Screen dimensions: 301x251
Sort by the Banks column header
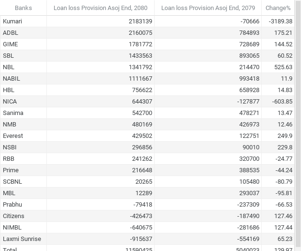click(x=23, y=8)
